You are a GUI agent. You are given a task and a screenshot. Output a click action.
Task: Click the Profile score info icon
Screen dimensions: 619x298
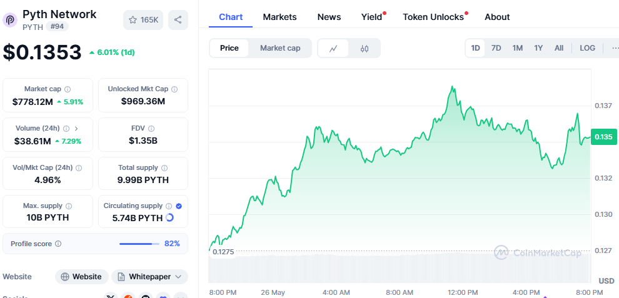58,244
